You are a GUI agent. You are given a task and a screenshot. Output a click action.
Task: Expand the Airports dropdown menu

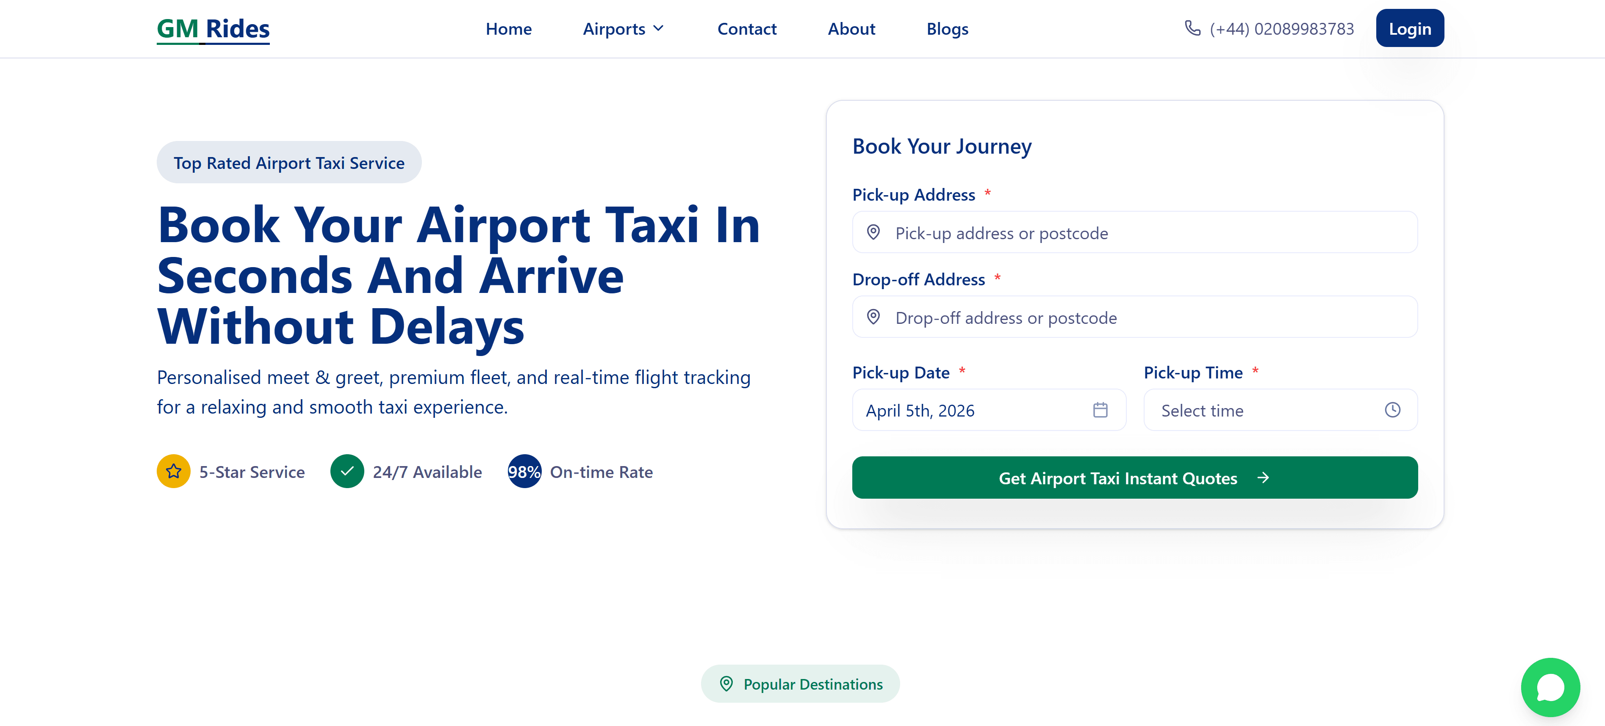pos(624,29)
